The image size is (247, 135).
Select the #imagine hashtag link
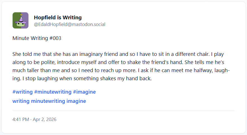84,92
